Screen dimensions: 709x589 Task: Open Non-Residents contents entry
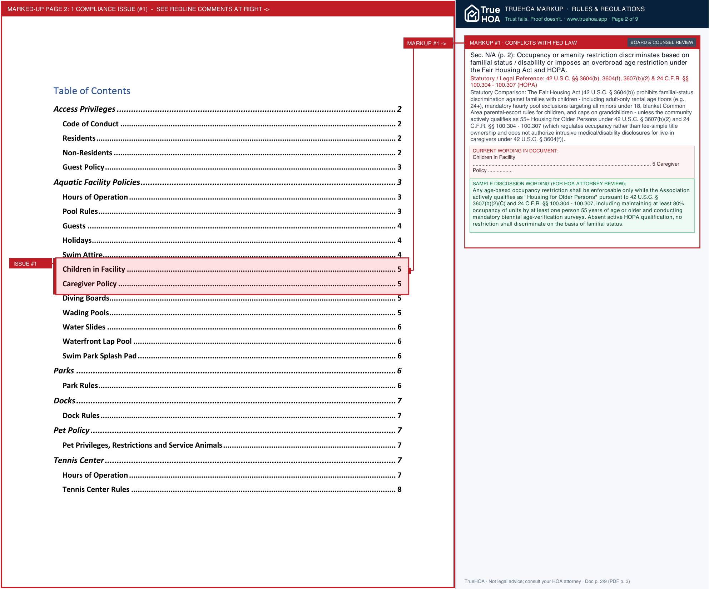click(232, 153)
